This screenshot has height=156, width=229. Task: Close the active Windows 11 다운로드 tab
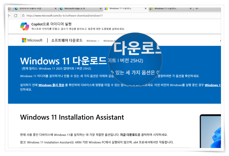pyautogui.click(x=145, y=9)
